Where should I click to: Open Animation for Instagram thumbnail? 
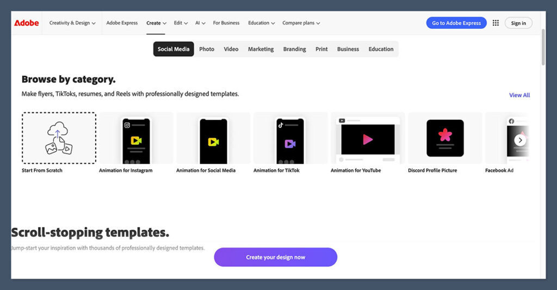point(136,138)
